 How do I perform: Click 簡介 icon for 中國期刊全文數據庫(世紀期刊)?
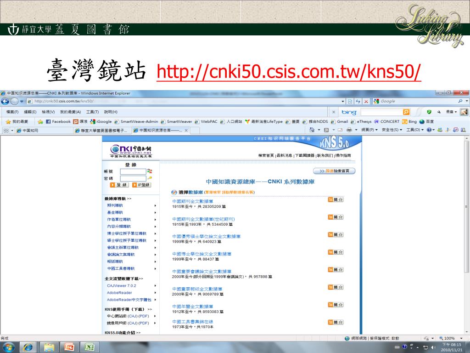(336, 217)
